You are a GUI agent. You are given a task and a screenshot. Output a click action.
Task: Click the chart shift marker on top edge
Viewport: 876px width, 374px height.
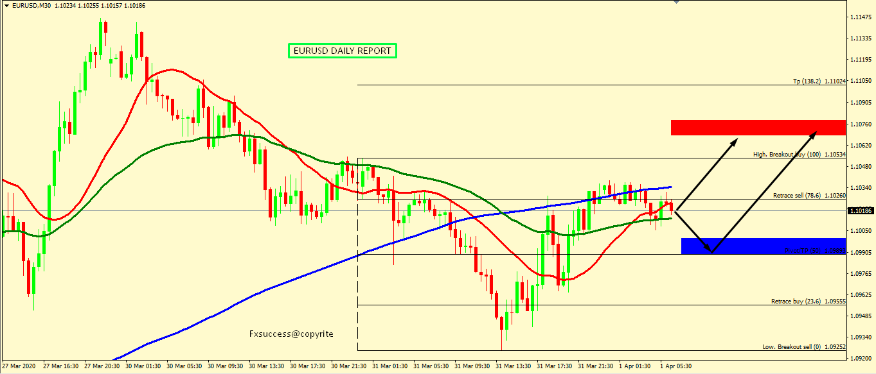pos(675,3)
